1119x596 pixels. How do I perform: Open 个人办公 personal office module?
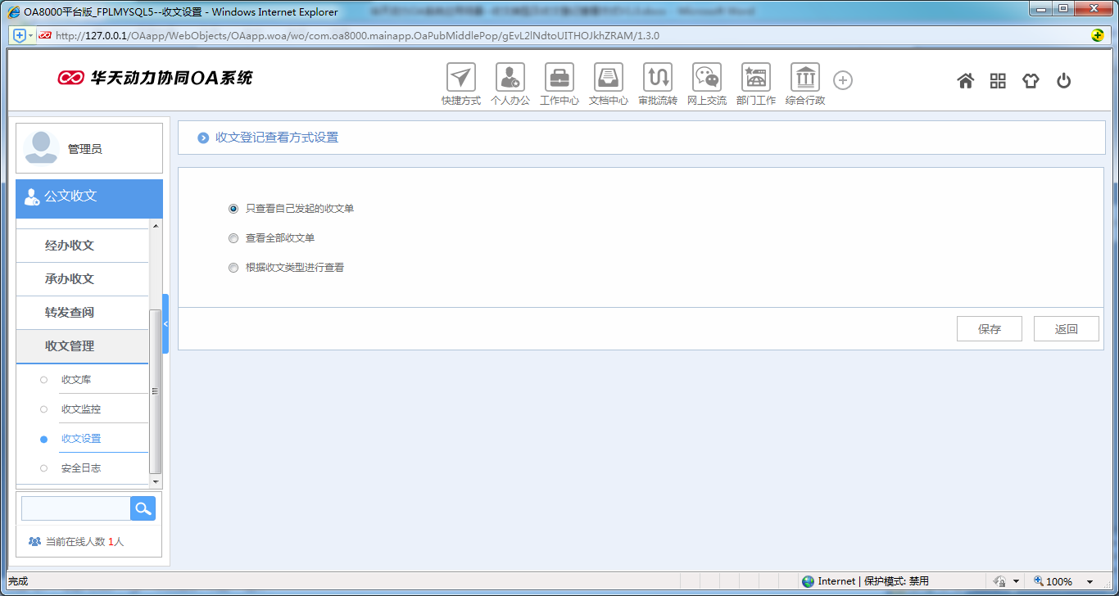tap(510, 79)
